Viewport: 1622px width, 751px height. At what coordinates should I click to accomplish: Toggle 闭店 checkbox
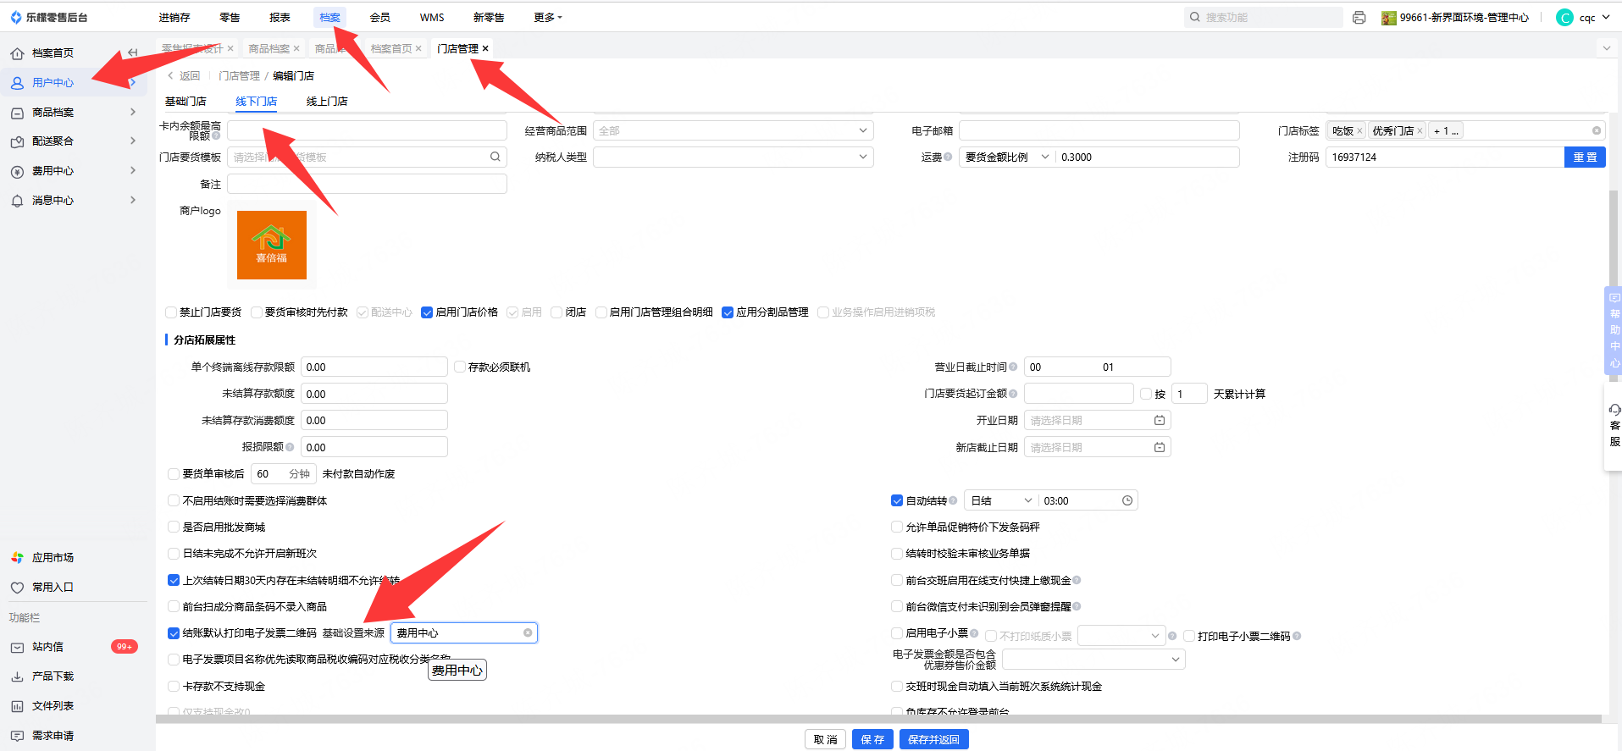tap(556, 312)
